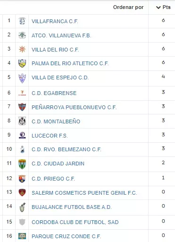Click the Atco. Villanueva F.B. crest icon
The width and height of the screenshot is (175, 242).
click(x=22, y=35)
